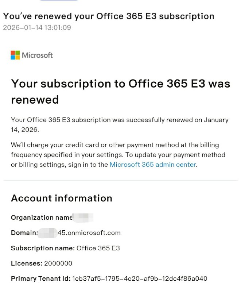The height and width of the screenshot is (292, 241).
Task: Click the email subject line at top
Action: pyautogui.click(x=109, y=16)
